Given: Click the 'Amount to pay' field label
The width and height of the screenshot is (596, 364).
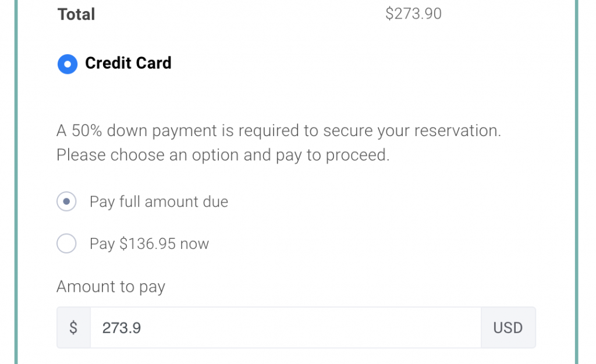Looking at the screenshot, I should 111,287.
